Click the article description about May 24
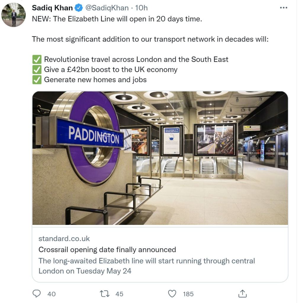 click(x=147, y=266)
